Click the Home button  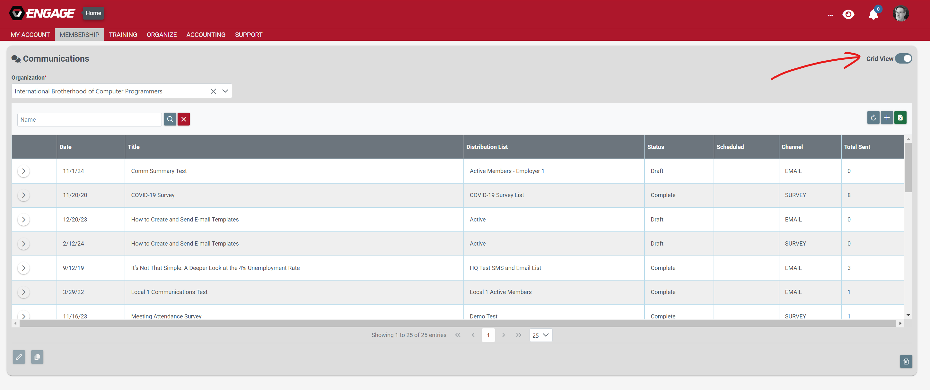click(93, 13)
